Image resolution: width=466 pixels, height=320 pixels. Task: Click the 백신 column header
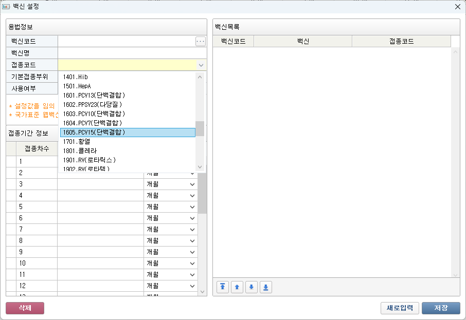coord(302,42)
